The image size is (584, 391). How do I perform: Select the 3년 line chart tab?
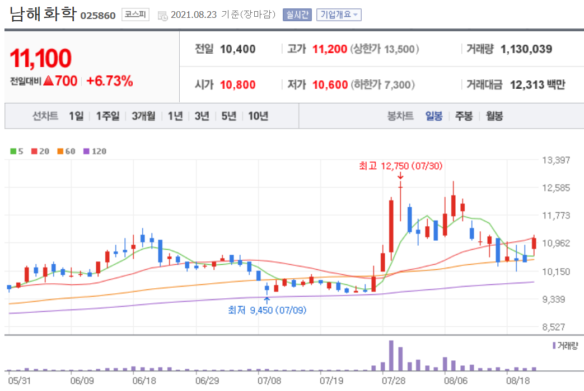[202, 116]
